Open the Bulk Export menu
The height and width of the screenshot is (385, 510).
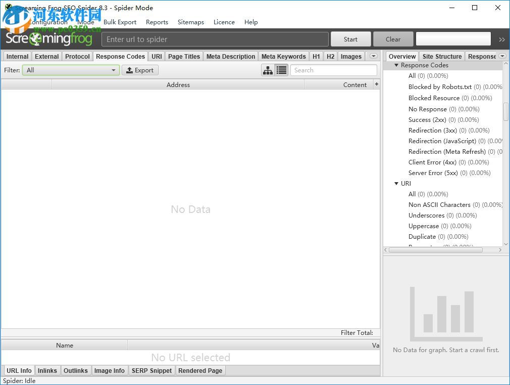point(120,22)
